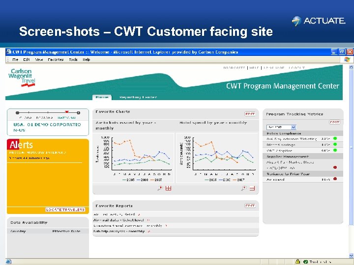Switch to the Home tab

click(102, 97)
